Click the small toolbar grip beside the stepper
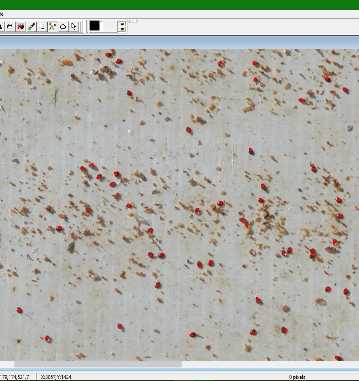359x381 pixels. (x=133, y=20)
